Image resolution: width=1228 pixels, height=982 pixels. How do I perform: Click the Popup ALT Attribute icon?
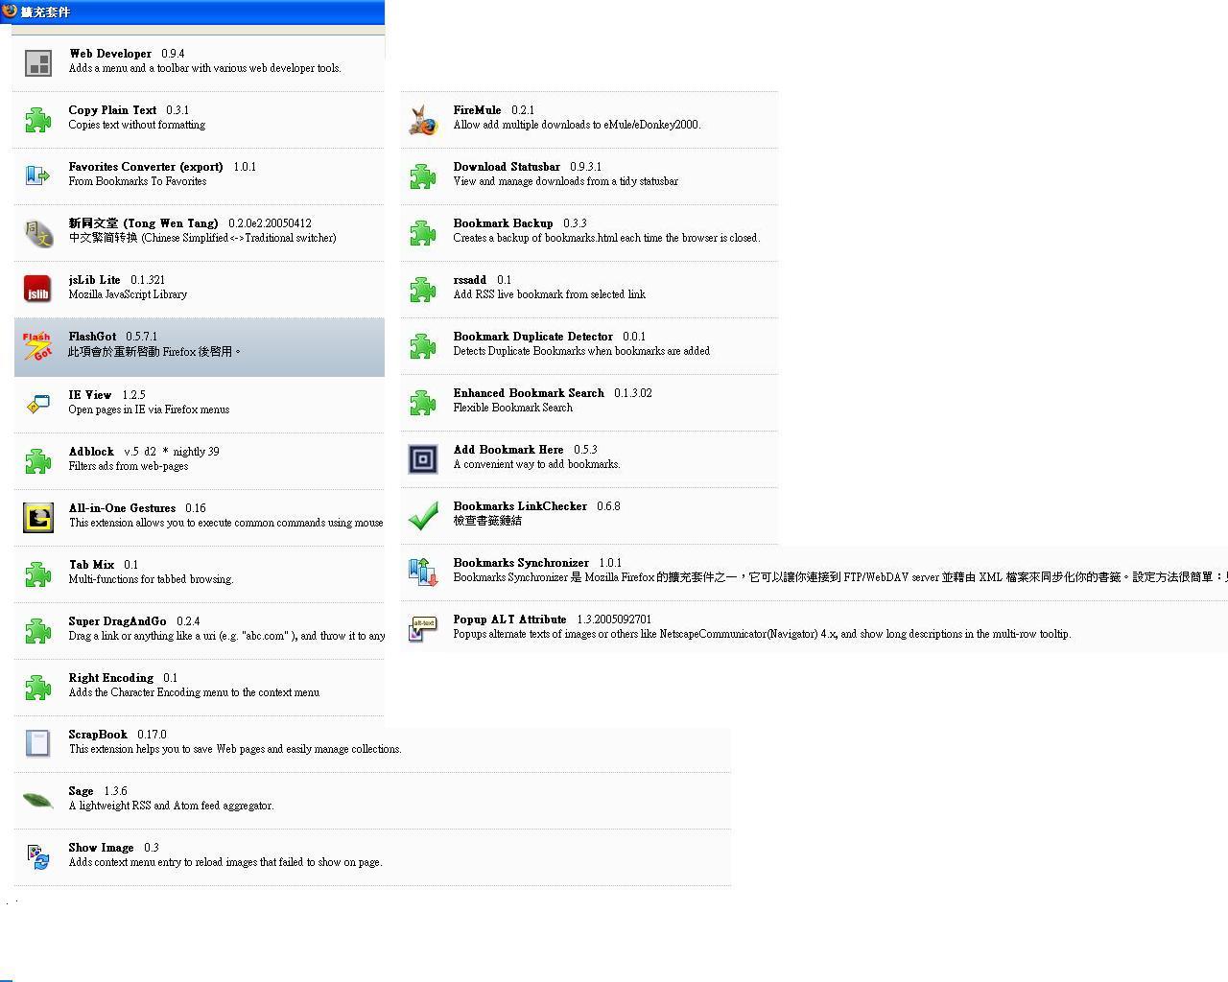[423, 628]
